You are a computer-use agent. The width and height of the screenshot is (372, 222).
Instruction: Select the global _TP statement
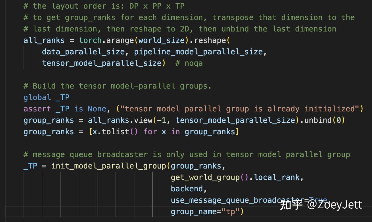pyautogui.click(x=46, y=97)
